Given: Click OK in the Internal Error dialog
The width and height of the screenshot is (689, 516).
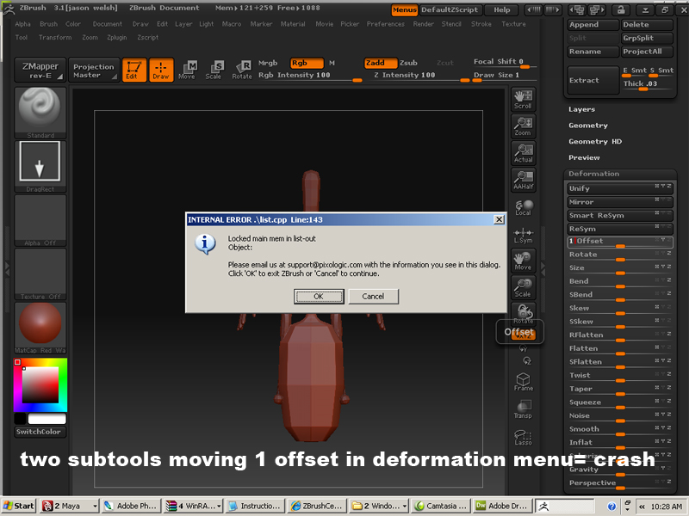Looking at the screenshot, I should point(319,297).
